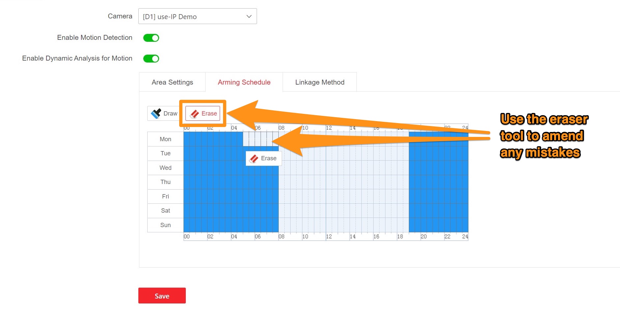Open the Linkage Method tab
This screenshot has width=620, height=313.
pos(320,82)
